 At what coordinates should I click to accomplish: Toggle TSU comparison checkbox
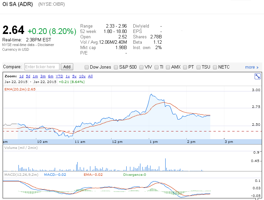[x=199, y=67]
